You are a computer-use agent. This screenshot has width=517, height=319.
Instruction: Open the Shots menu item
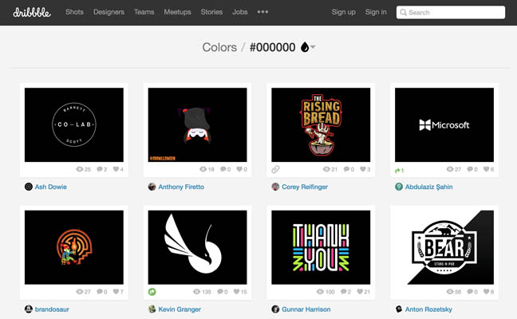[74, 12]
